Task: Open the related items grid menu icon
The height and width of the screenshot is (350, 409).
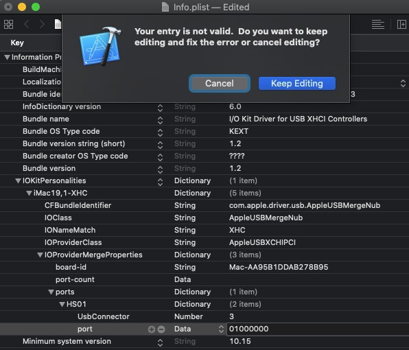Action: pyautogui.click(x=9, y=25)
